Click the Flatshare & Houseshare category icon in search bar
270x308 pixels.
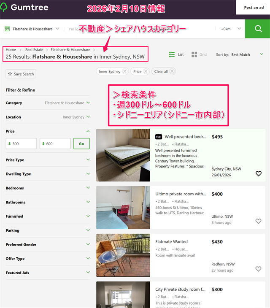point(7,29)
